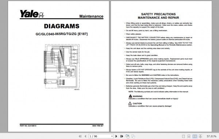Click the wiring diagram image on cover page
219x139 pixels.
coord(62,67)
